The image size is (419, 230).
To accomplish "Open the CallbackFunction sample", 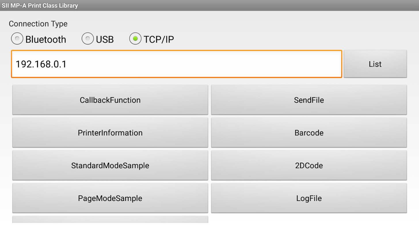I will pos(110,100).
